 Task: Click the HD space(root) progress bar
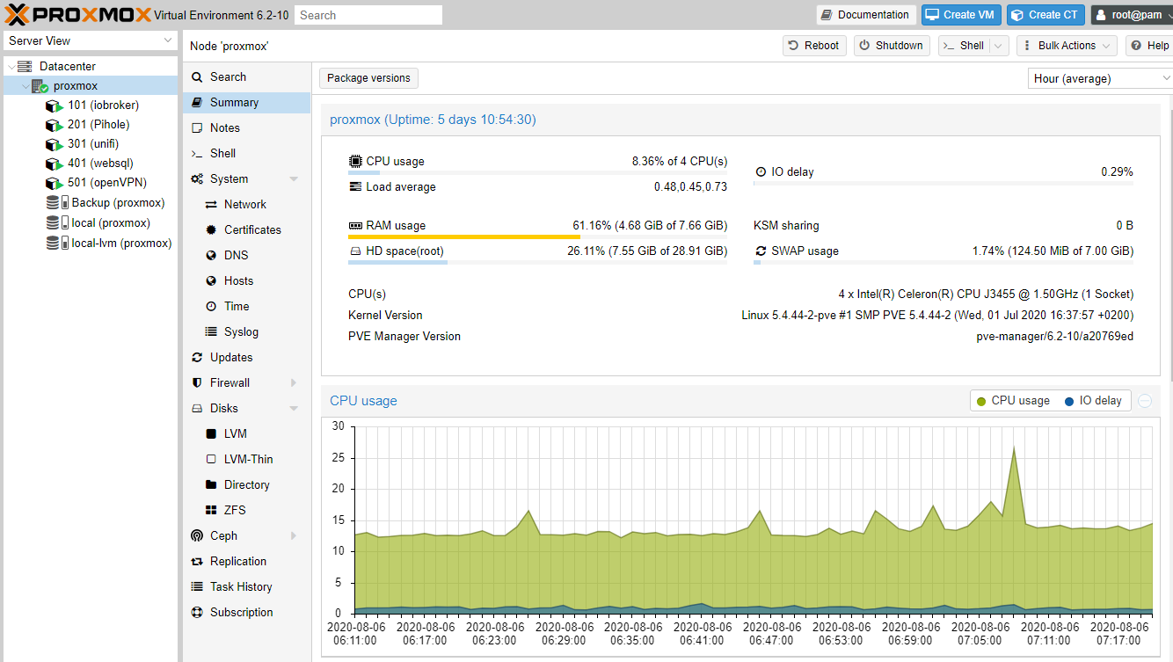tap(538, 262)
